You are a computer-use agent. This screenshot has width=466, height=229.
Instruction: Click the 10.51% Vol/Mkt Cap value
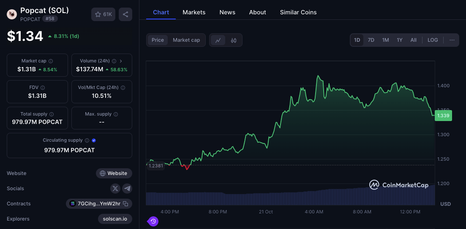pos(102,96)
